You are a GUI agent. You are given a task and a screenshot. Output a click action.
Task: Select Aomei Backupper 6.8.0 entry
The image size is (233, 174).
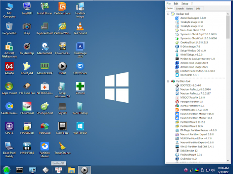tap(193, 18)
